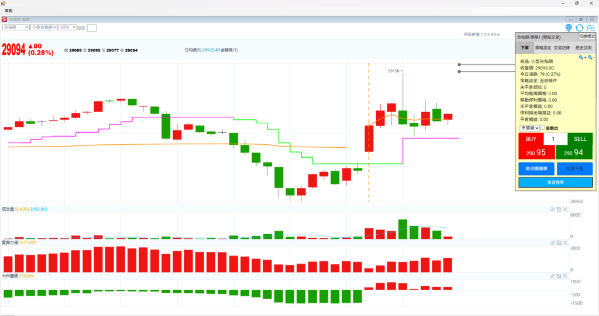This screenshot has height=316, width=599.
Task: Click the pop-out icon on 買賣力道 panel
Action: [x=559, y=242]
